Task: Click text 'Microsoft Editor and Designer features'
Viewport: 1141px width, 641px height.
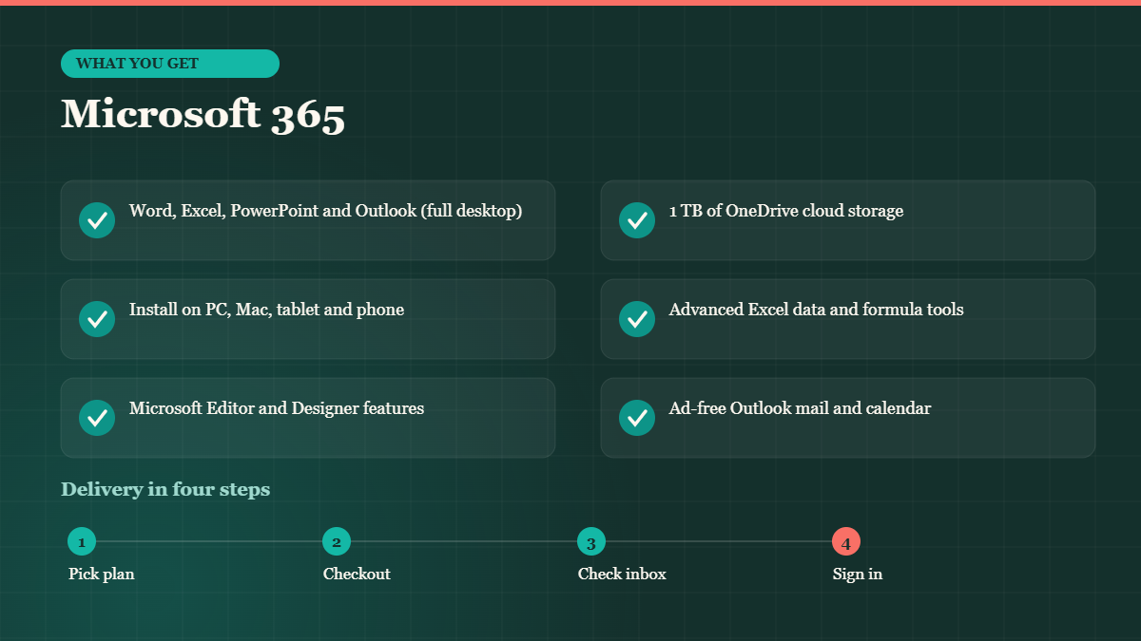Action: (x=277, y=408)
